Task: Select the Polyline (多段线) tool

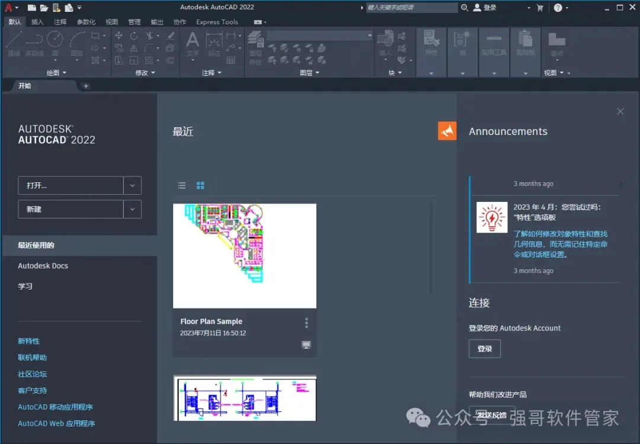Action: point(34,44)
